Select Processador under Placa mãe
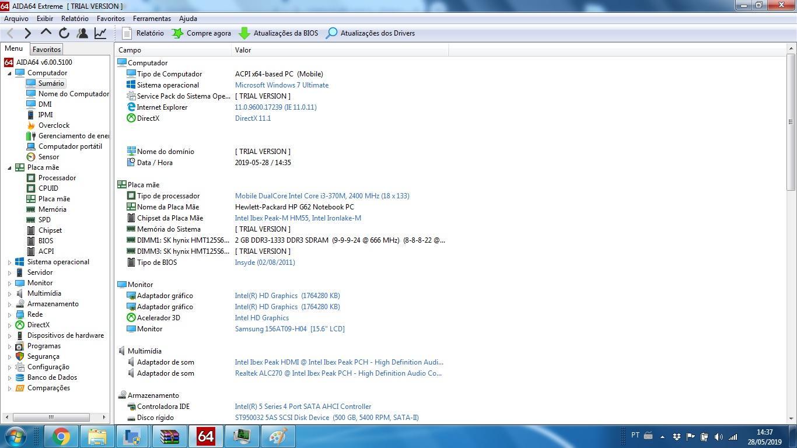797x448 pixels. click(57, 178)
